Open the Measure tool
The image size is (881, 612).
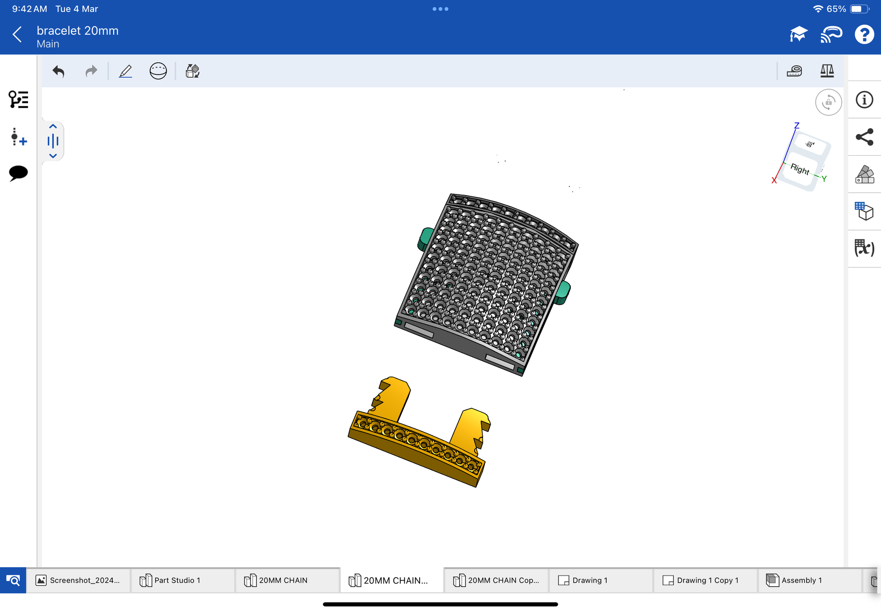(x=794, y=71)
